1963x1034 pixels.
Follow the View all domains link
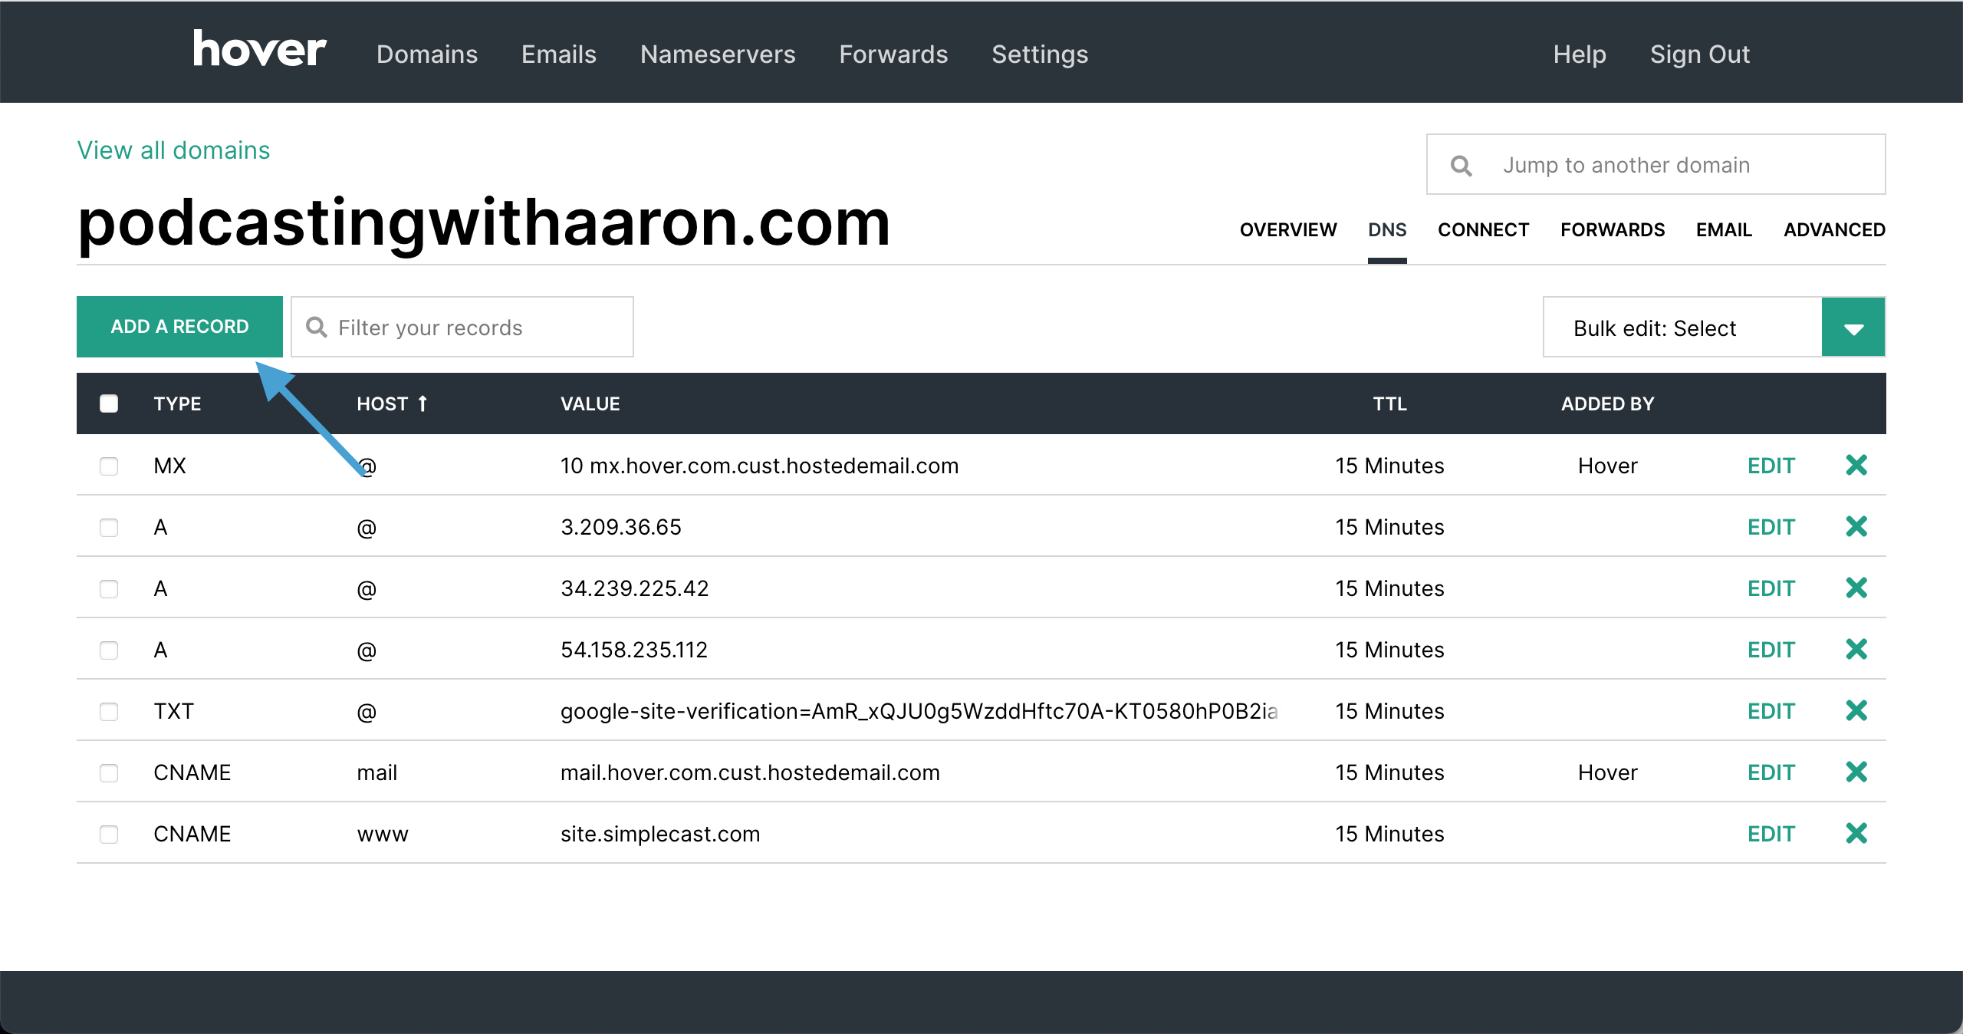(x=173, y=150)
